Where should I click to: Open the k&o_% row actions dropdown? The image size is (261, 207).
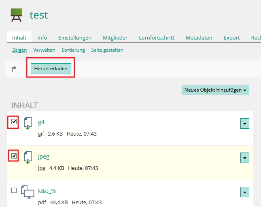click(x=245, y=192)
